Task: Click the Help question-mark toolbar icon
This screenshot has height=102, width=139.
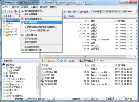Action: pos(69,12)
